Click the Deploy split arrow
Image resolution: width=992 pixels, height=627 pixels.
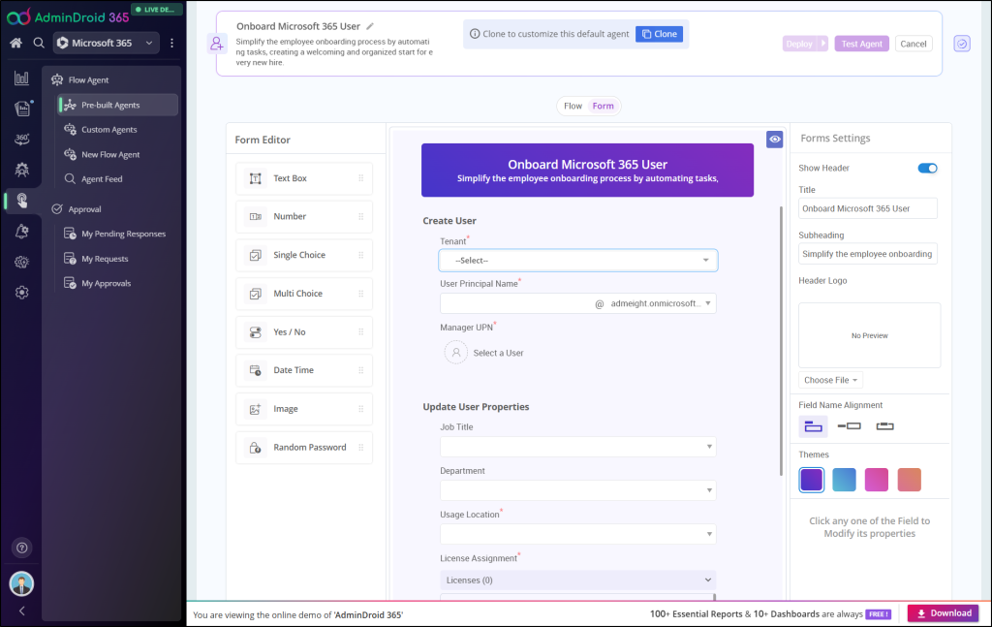point(823,44)
